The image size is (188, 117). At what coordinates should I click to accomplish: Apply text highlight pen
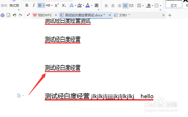[79, 5]
